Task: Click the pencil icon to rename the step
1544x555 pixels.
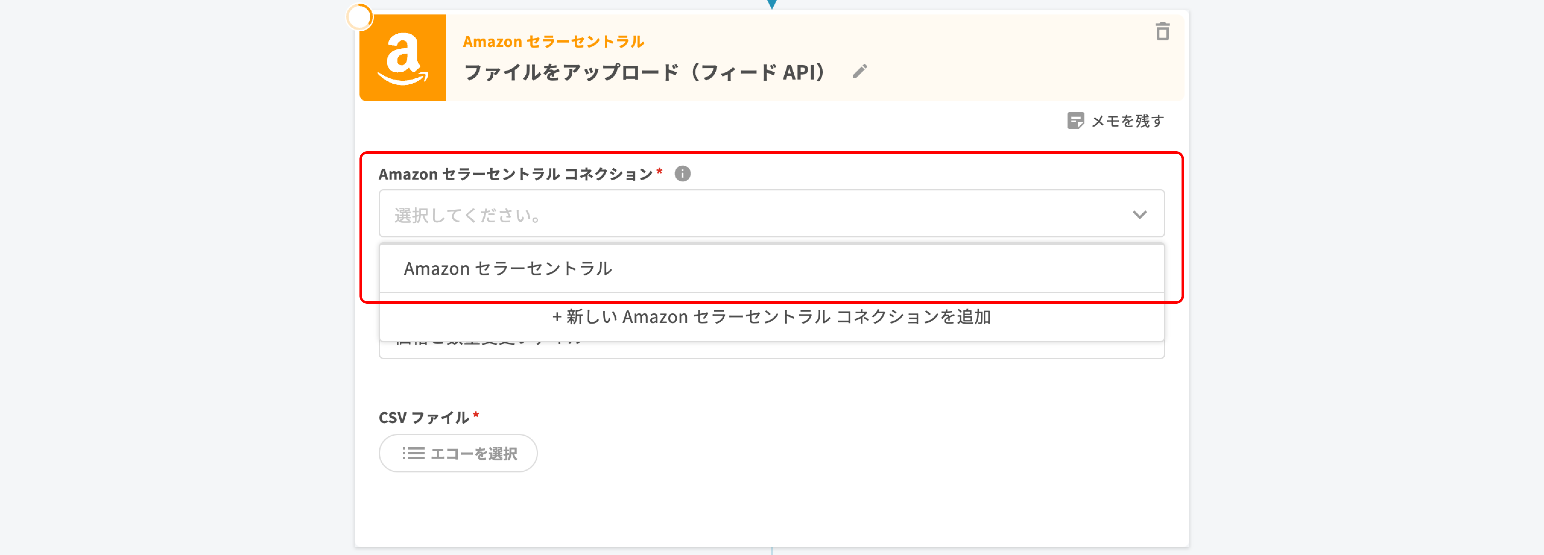Action: coord(859,72)
